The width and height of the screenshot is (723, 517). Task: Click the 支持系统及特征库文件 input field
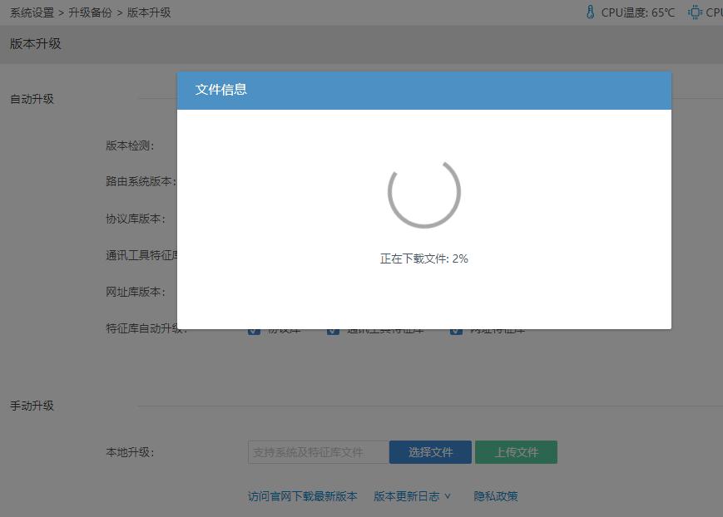pos(317,451)
